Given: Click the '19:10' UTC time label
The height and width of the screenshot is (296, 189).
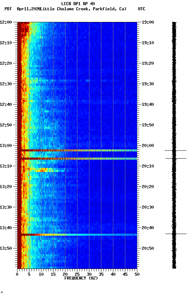Looking at the screenshot, I should (148, 43).
